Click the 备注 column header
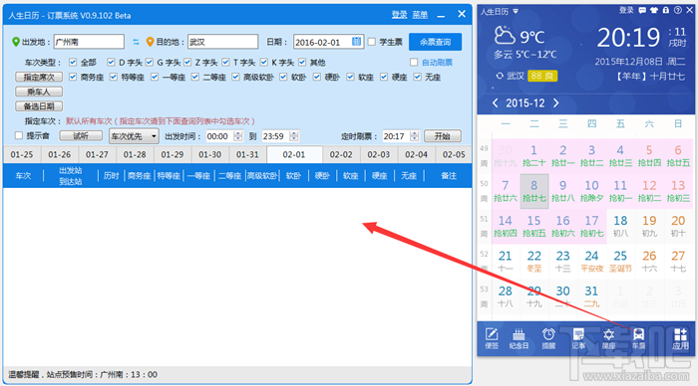The image size is (698, 386). point(449,176)
